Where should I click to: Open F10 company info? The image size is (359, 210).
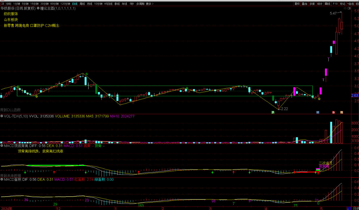point(335,4)
